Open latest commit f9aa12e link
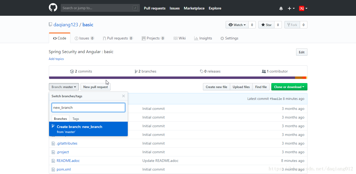 coord(276,99)
